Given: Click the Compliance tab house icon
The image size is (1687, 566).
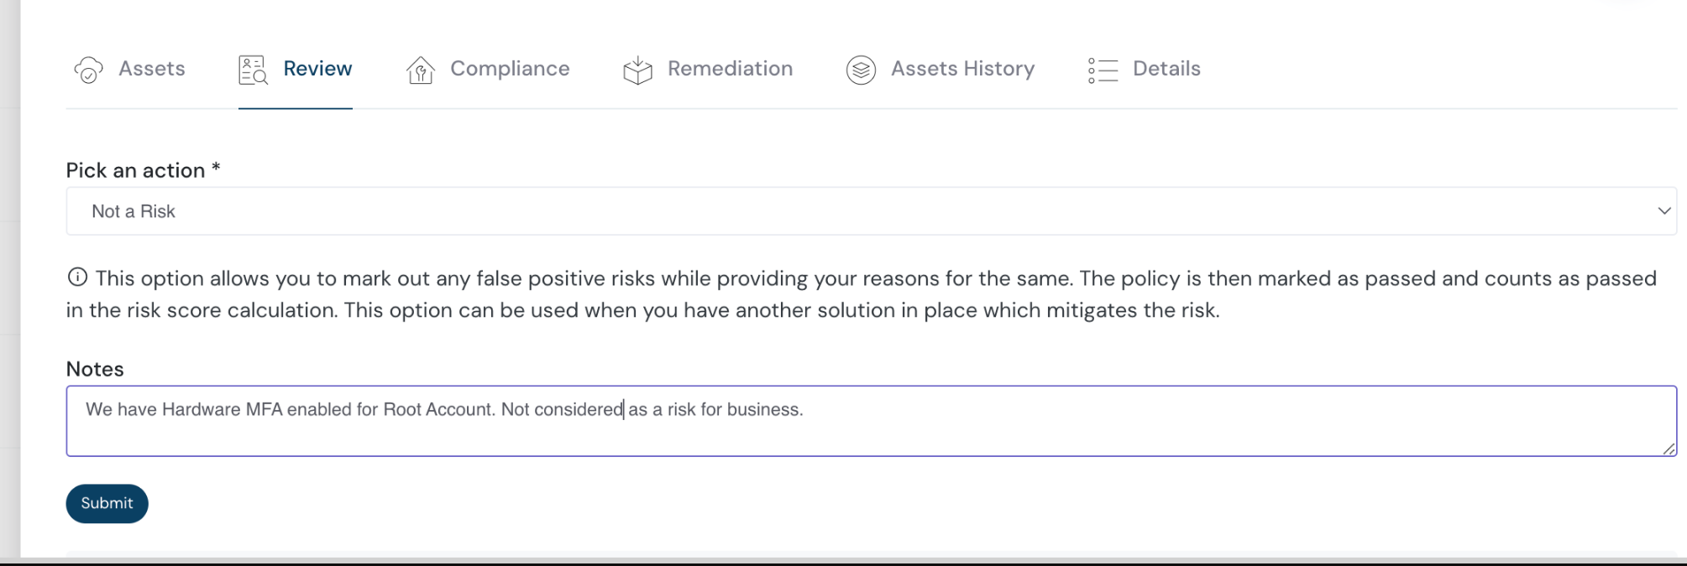Looking at the screenshot, I should tap(420, 70).
